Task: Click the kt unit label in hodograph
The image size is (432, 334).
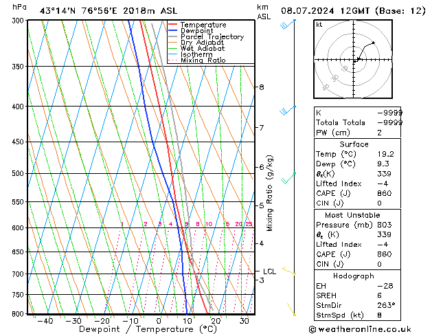Action: pos(319,25)
